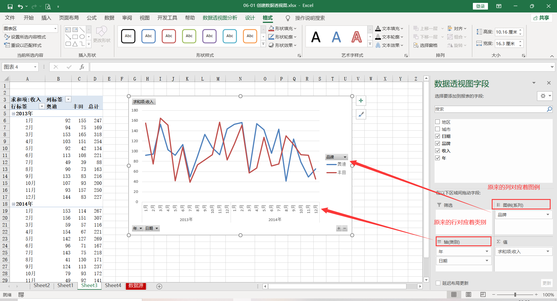Click the 登录 sign-in button
The image size is (557, 301).
coord(480,6)
